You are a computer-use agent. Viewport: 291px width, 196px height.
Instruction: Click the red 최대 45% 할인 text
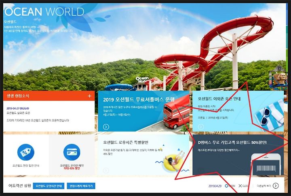[72, 169]
